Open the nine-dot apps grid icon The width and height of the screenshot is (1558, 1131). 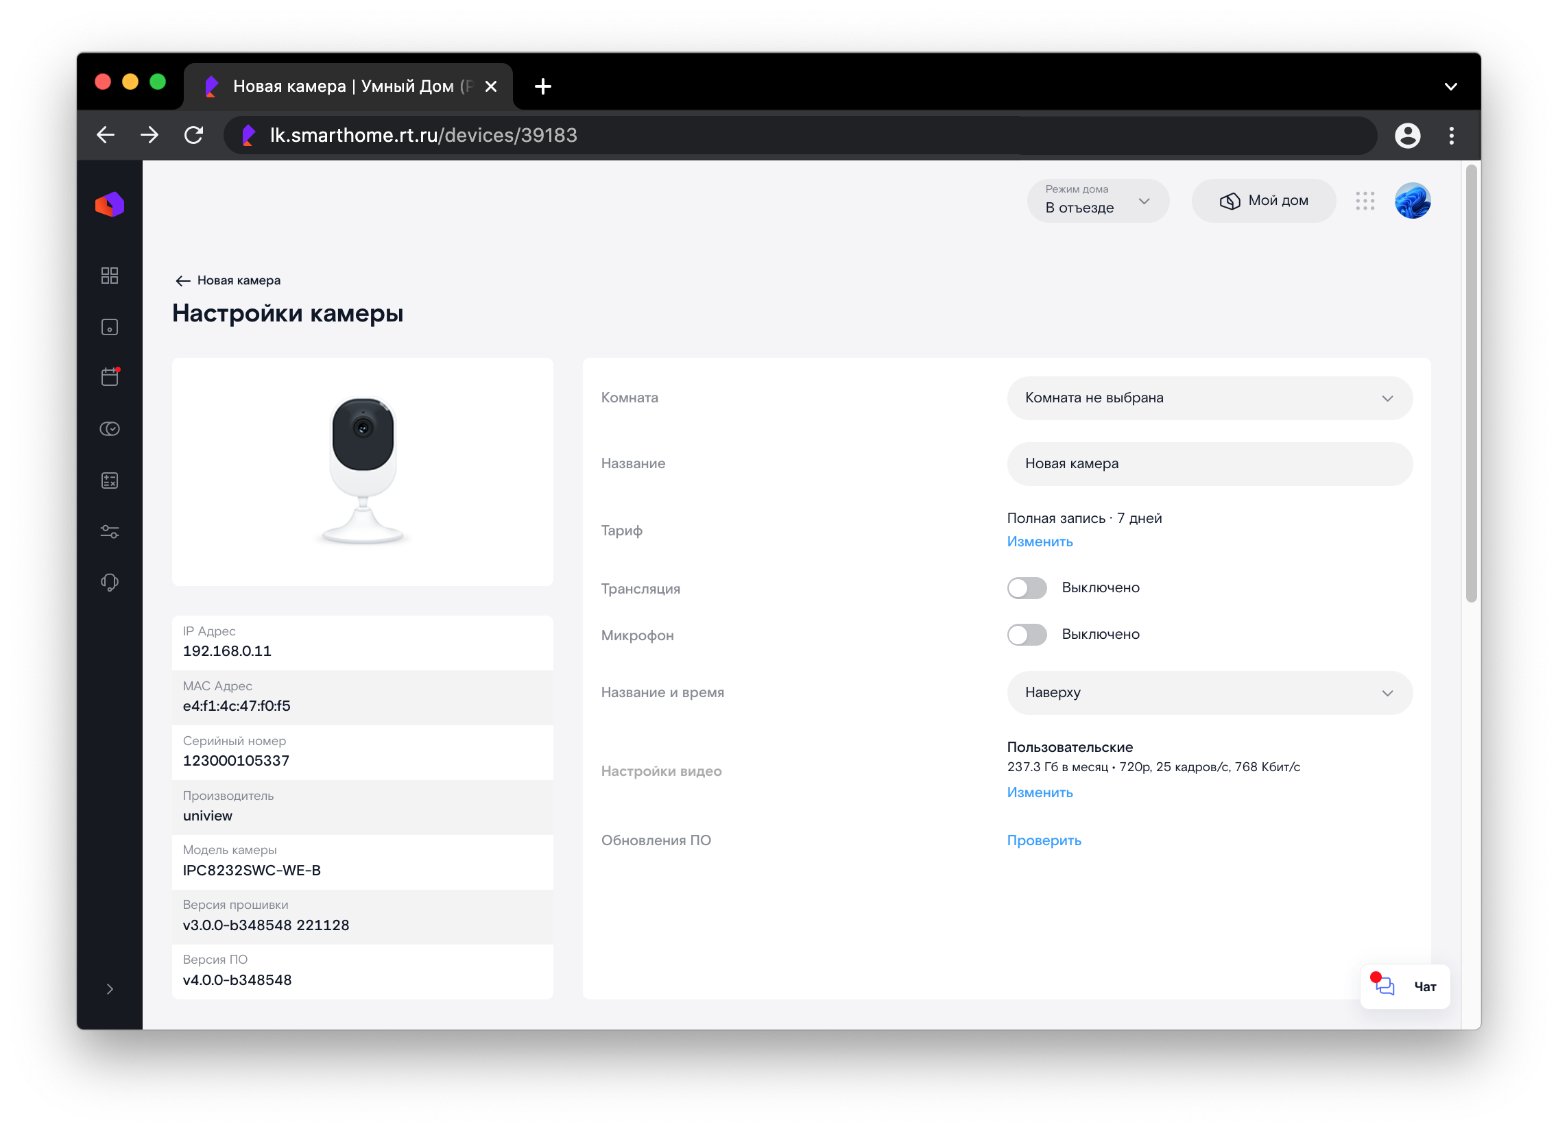point(1365,201)
